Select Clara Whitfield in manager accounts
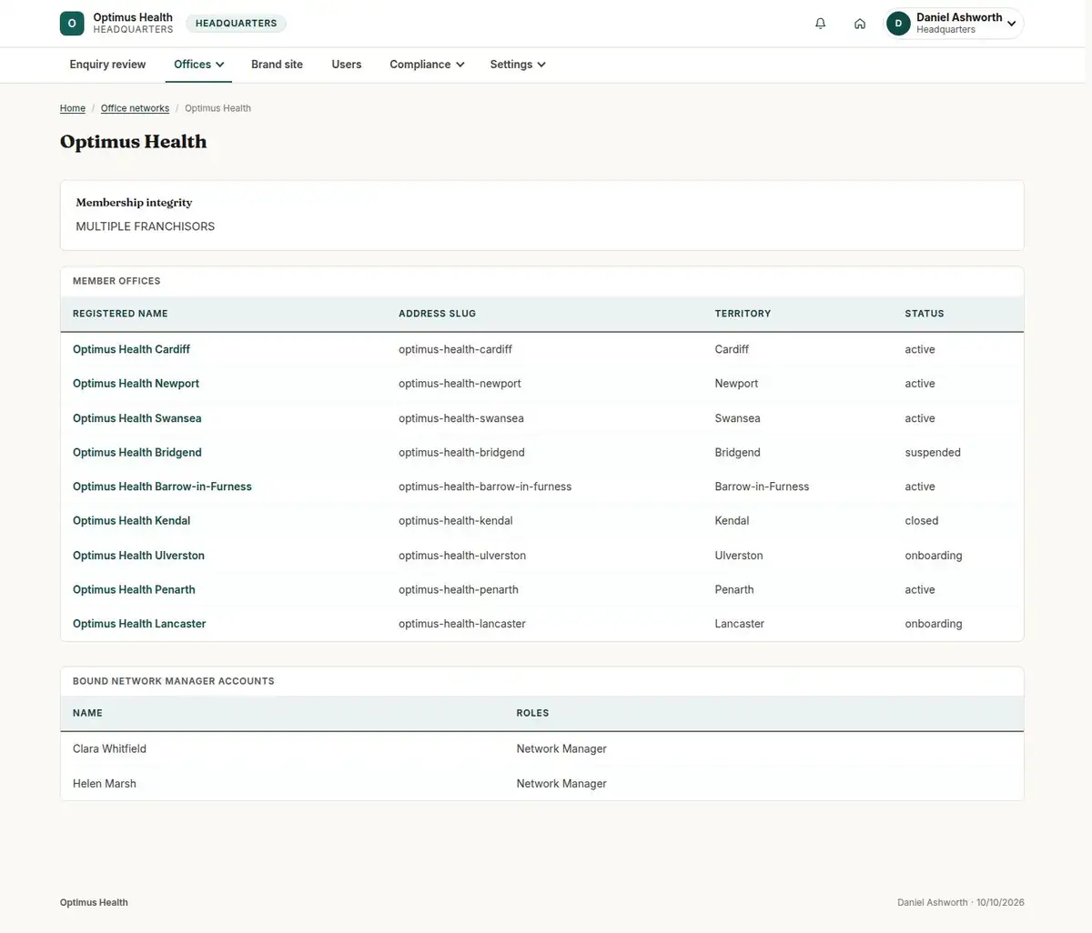1092x933 pixels. 109,749
